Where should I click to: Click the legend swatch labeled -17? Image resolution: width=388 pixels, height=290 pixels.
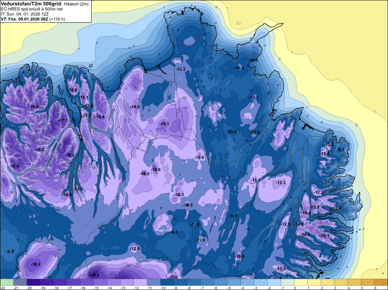pos(73,282)
